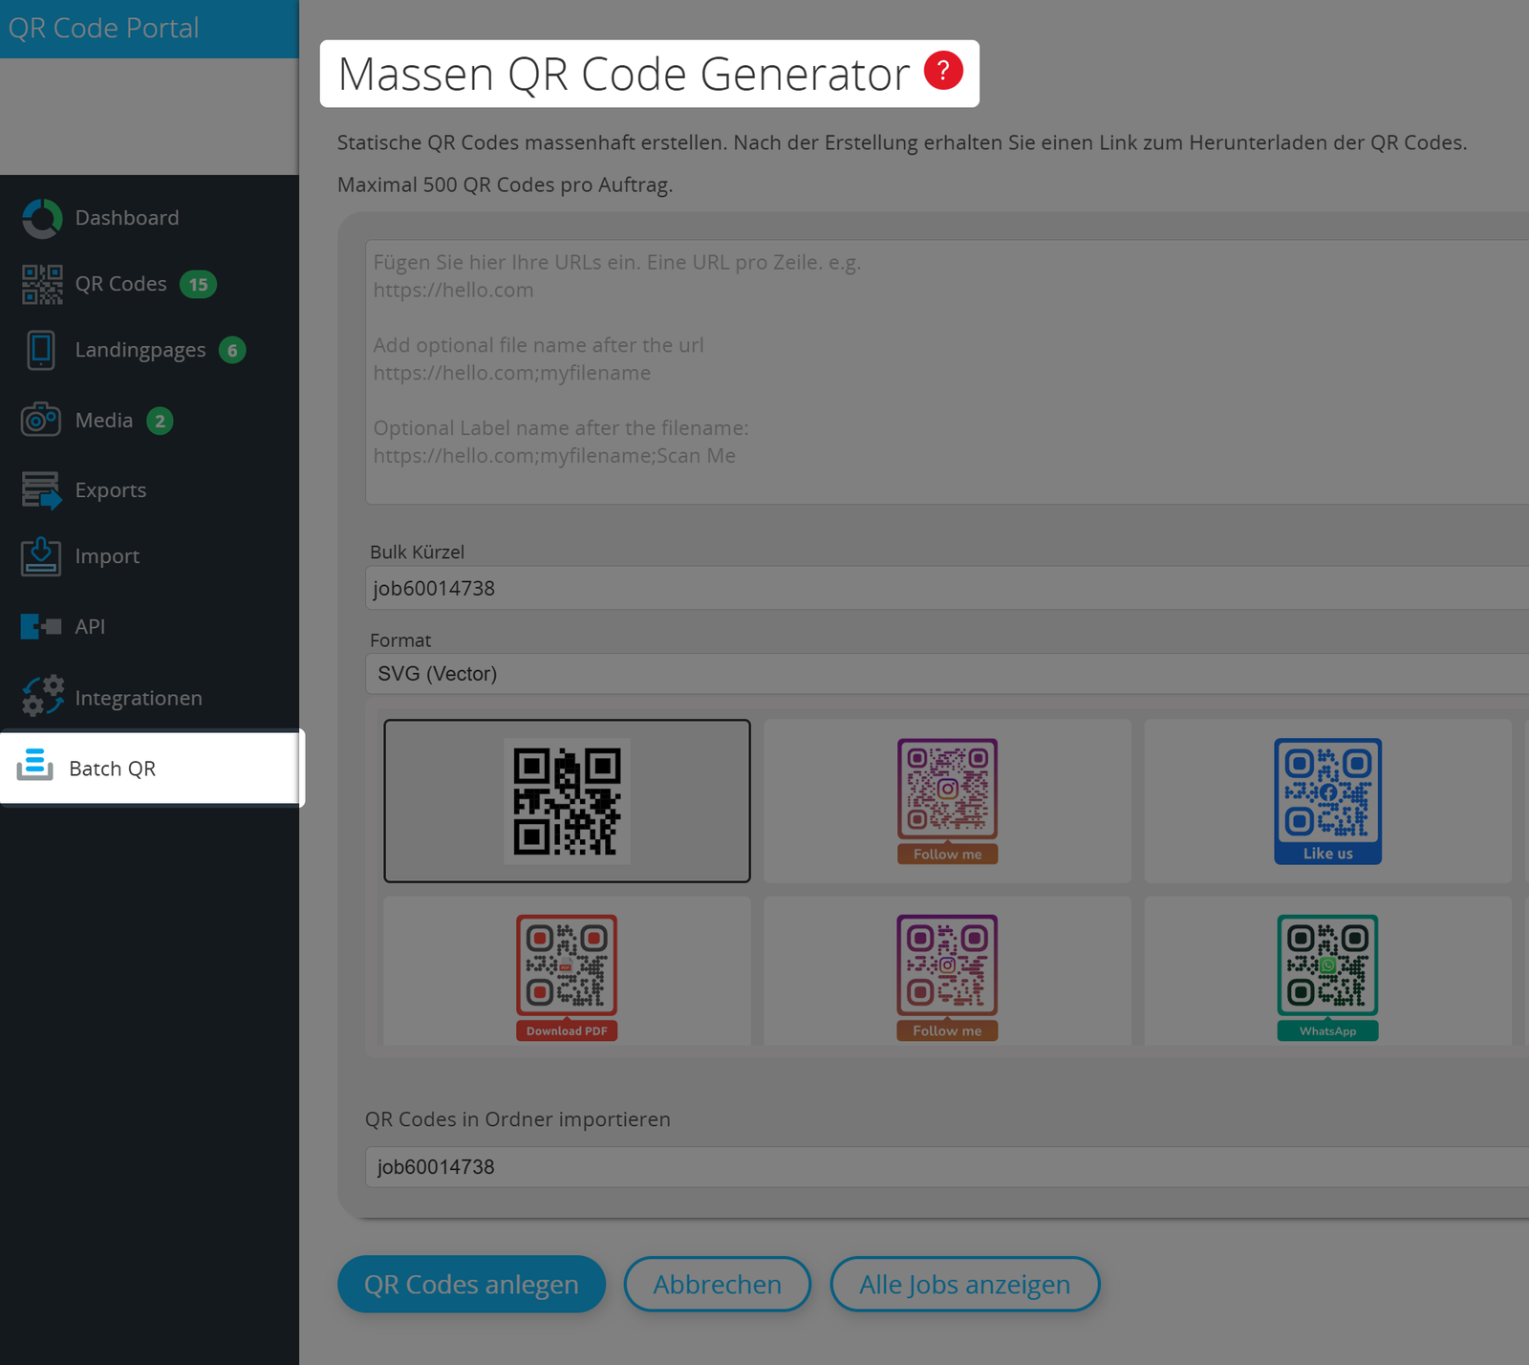Screen dimensions: 1529x1365
Task: Select the green WhatsApp QR template
Action: point(1327,975)
